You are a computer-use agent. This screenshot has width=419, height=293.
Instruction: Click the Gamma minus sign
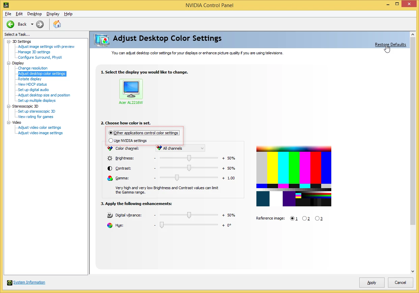coord(155,178)
